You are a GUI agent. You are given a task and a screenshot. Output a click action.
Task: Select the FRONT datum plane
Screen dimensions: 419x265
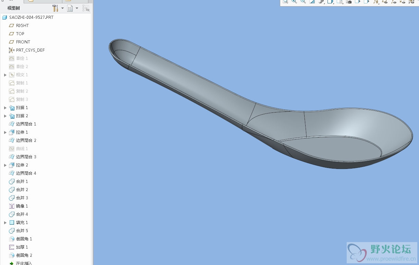(20, 42)
